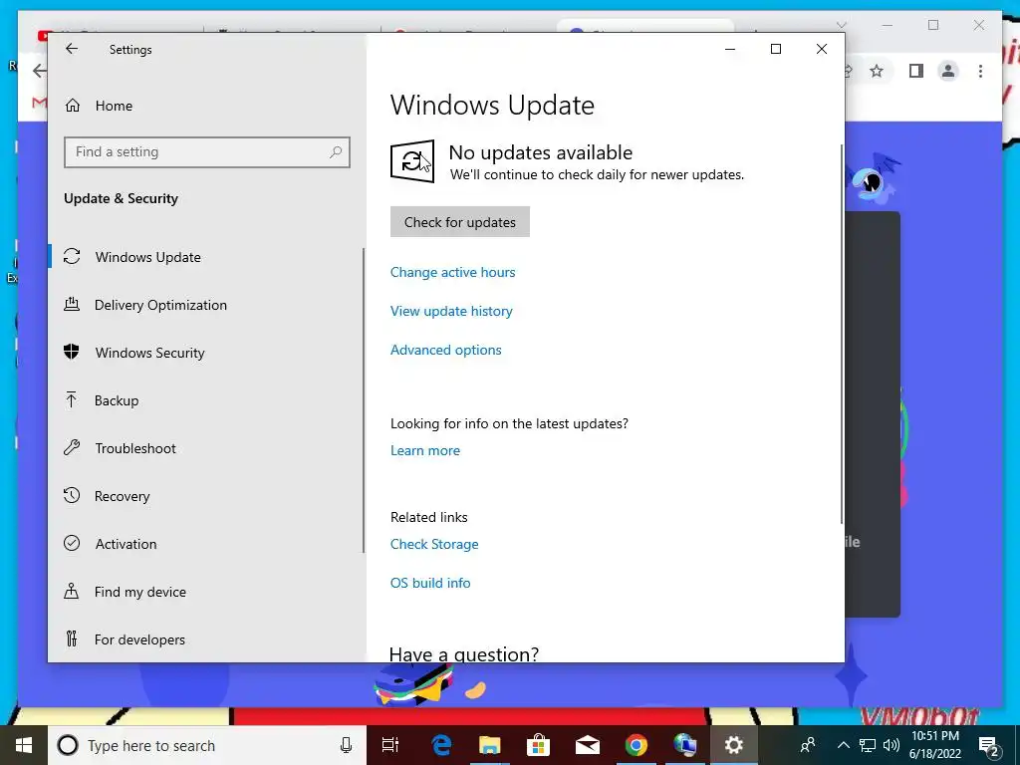Click the Settings gear on the taskbar
The height and width of the screenshot is (765, 1020).
[x=734, y=745]
